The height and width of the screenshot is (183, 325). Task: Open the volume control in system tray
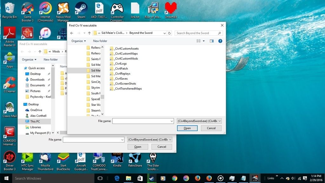click(x=293, y=178)
